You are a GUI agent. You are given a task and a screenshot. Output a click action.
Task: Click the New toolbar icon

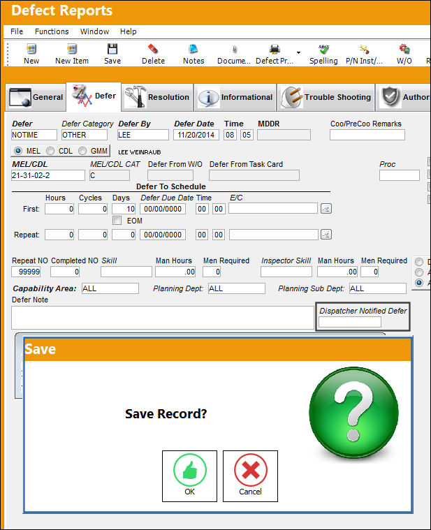click(x=31, y=50)
